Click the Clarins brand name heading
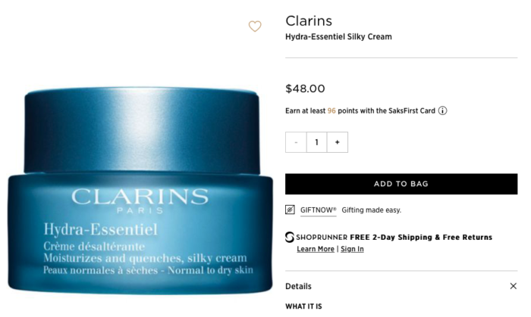The height and width of the screenshot is (317, 531). click(309, 21)
